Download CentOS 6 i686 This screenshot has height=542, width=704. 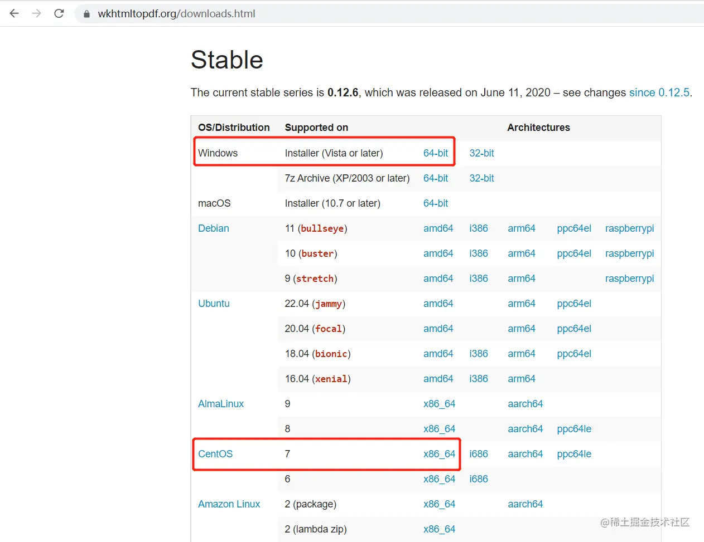[479, 479]
